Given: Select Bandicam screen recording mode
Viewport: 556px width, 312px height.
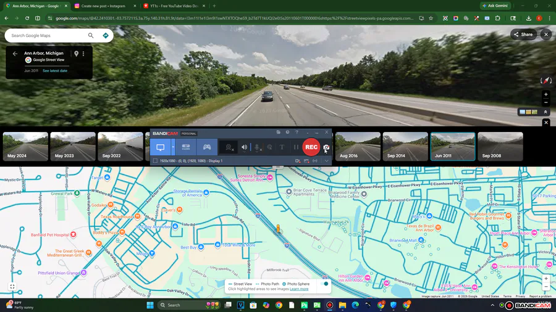Looking at the screenshot, I should [x=160, y=147].
